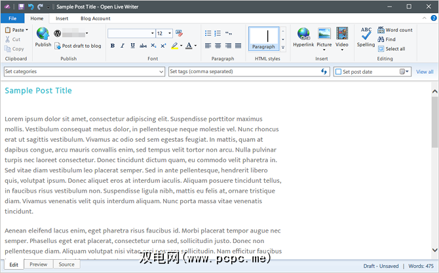Switch to the Source view tab

pos(66,265)
